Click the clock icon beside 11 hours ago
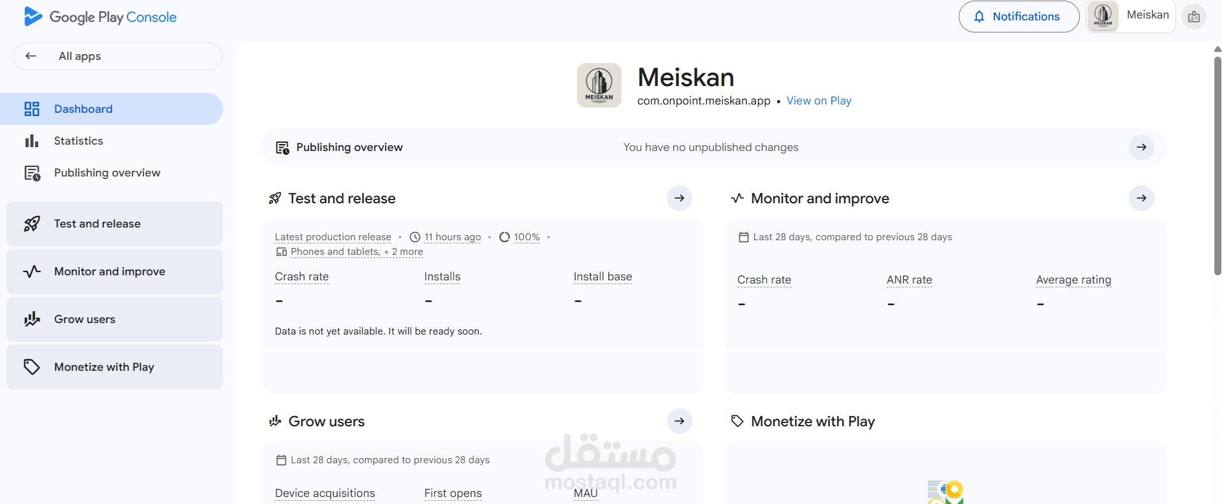 [415, 237]
